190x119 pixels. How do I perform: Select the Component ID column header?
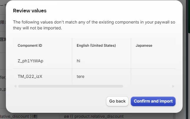[x=30, y=46]
